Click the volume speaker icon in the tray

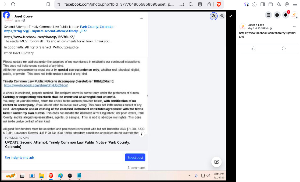click(x=209, y=176)
